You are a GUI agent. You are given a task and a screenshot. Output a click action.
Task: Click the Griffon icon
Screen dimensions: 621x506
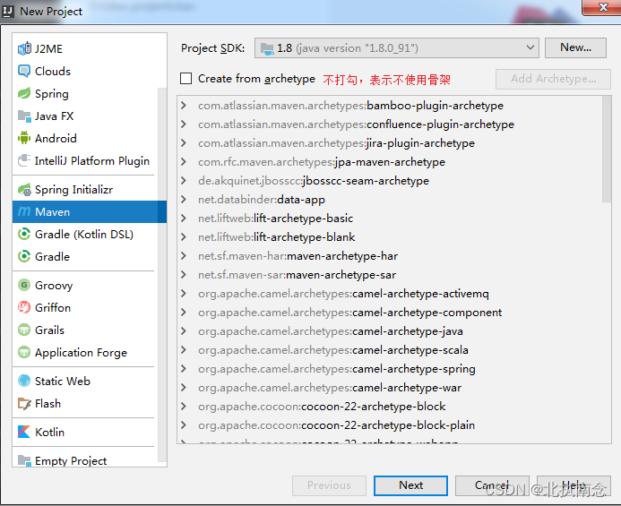(24, 308)
